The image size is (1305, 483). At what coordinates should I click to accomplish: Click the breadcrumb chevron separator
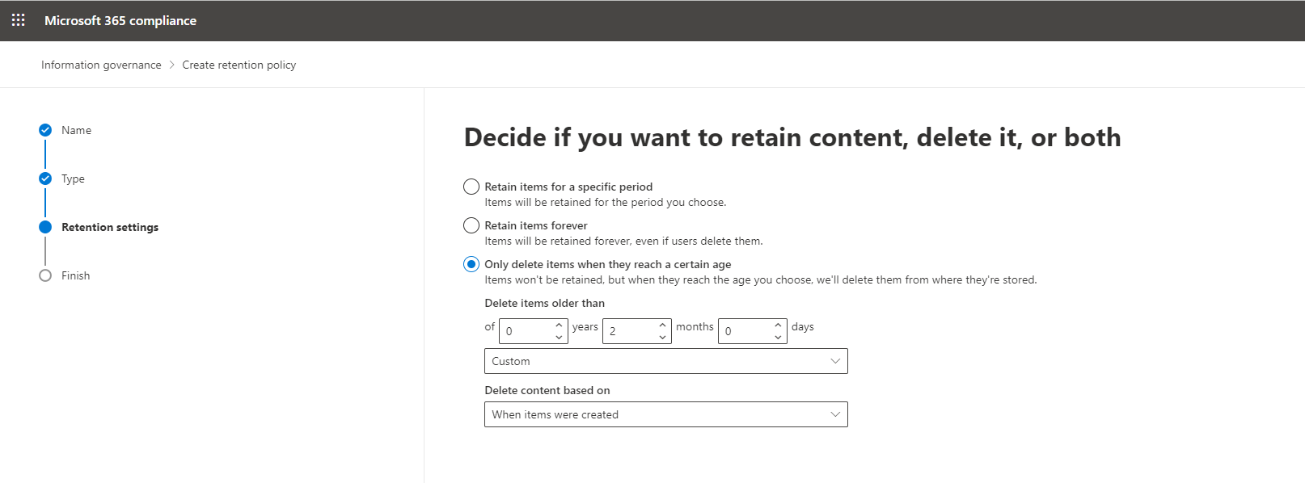[x=171, y=65]
